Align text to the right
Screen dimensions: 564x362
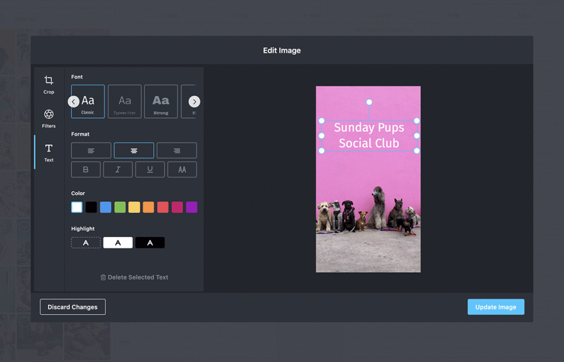tap(177, 150)
